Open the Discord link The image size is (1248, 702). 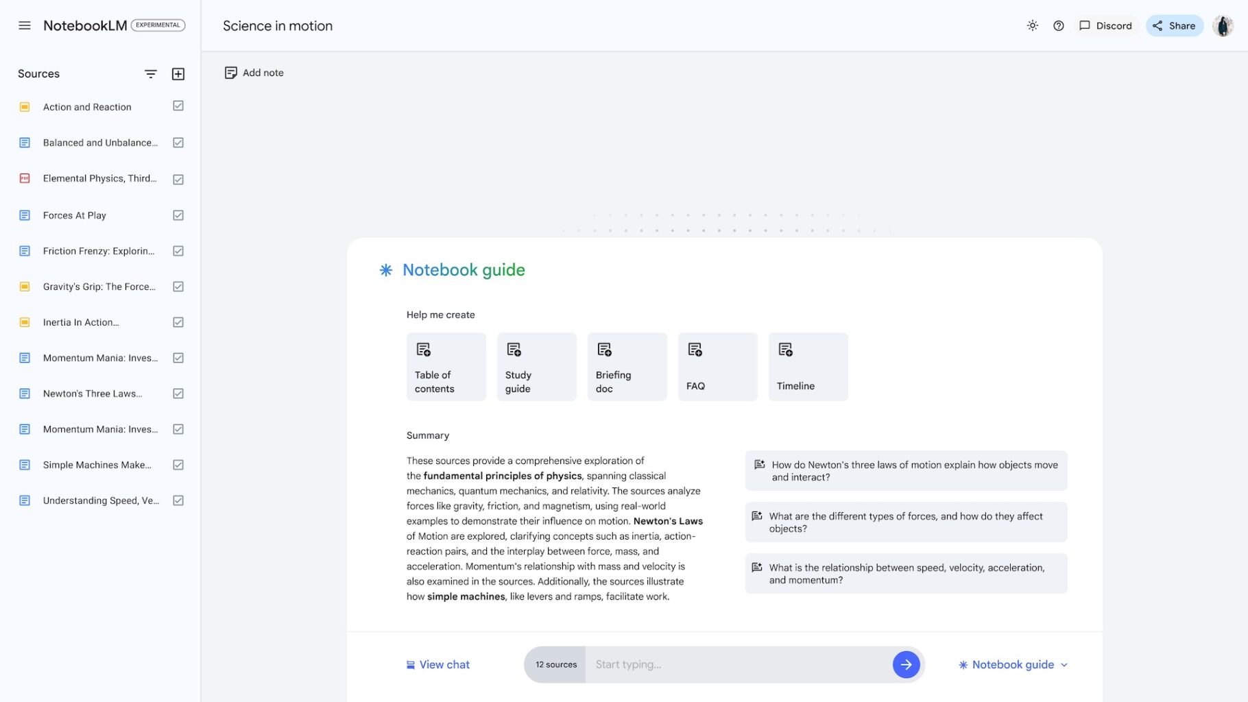click(1105, 25)
